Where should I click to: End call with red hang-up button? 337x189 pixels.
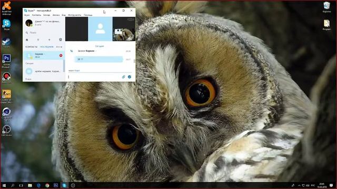pos(61,56)
